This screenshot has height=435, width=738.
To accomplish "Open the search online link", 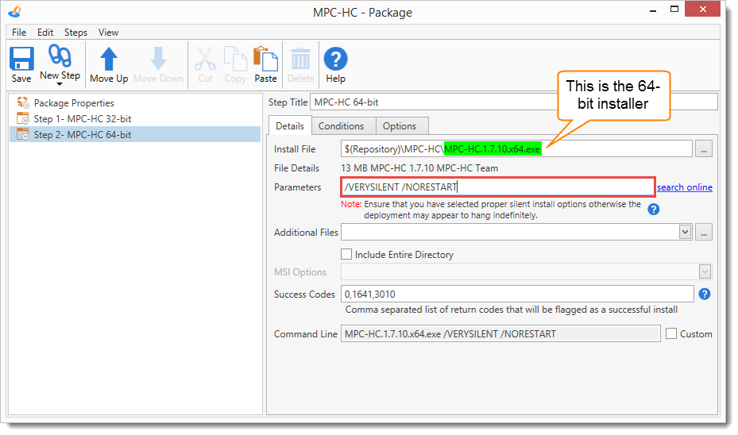I will (684, 187).
